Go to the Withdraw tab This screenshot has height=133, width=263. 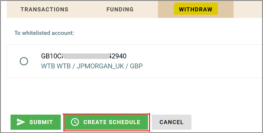pyautogui.click(x=195, y=9)
